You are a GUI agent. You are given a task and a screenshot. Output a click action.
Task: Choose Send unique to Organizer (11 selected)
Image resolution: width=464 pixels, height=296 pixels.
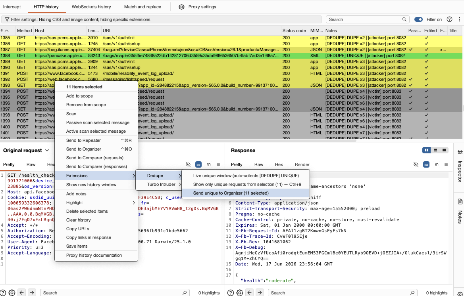pos(246,193)
